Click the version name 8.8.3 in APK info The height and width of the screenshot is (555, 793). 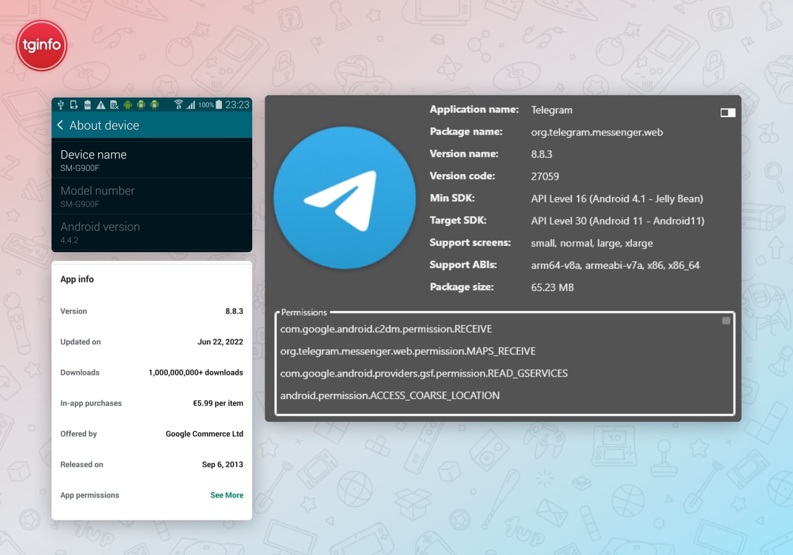(x=541, y=154)
